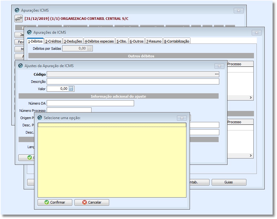Close the Ajustes da Apuração de ICMS window

point(219,66)
